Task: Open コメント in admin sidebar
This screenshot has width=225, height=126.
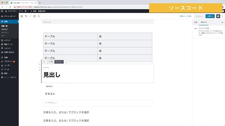Action: pyautogui.click(x=9, y=48)
